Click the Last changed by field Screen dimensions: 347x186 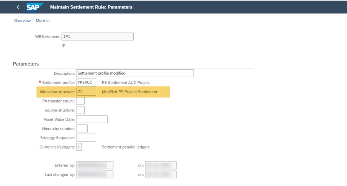pos(95,175)
